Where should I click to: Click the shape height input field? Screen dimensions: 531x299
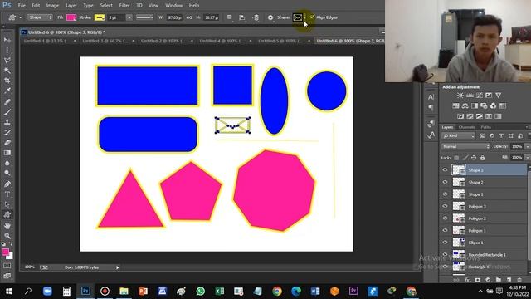(x=212, y=17)
